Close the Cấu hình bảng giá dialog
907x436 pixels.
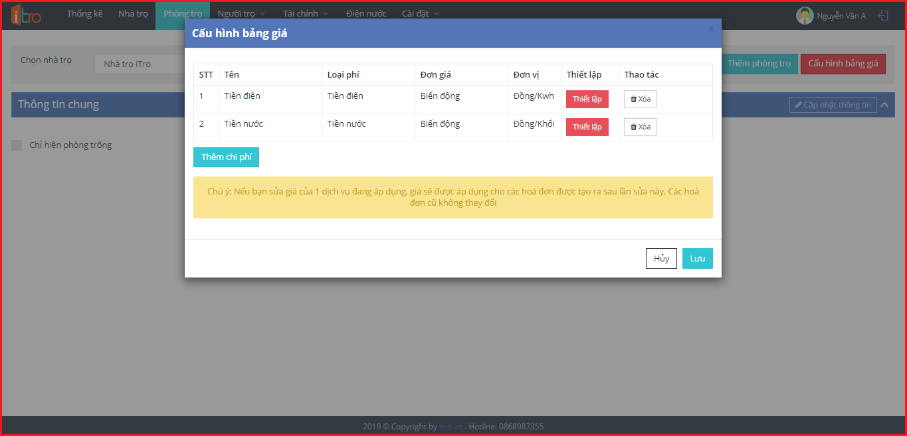click(x=711, y=29)
